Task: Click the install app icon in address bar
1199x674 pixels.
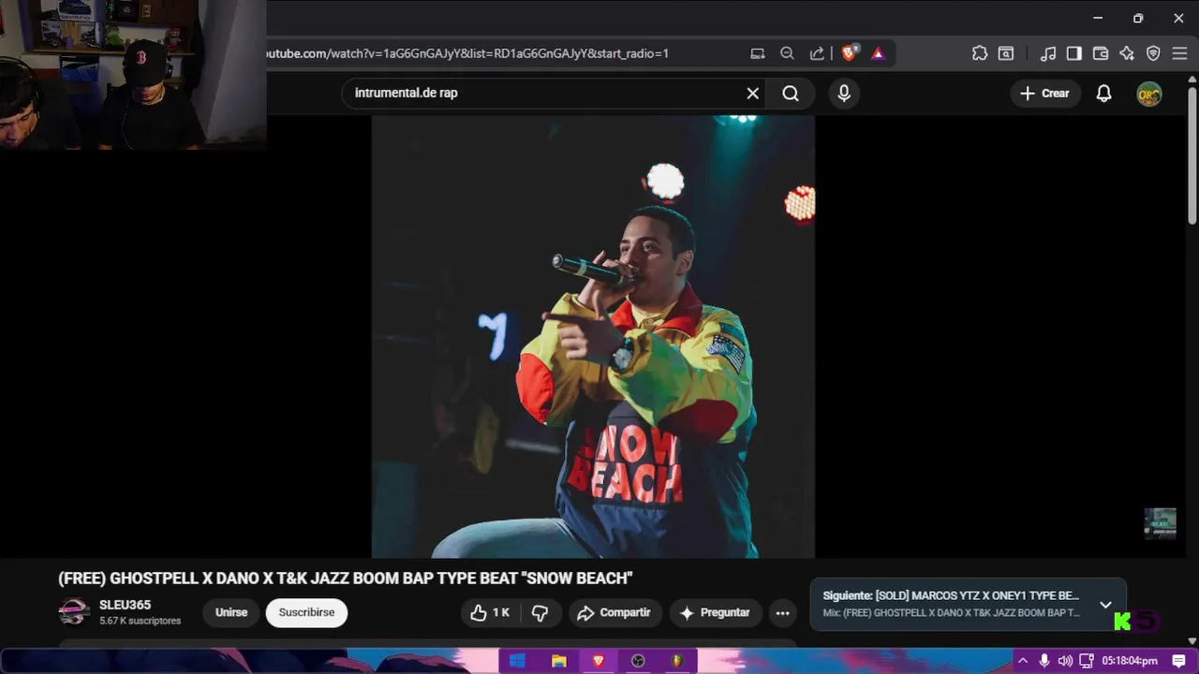Action: click(758, 53)
